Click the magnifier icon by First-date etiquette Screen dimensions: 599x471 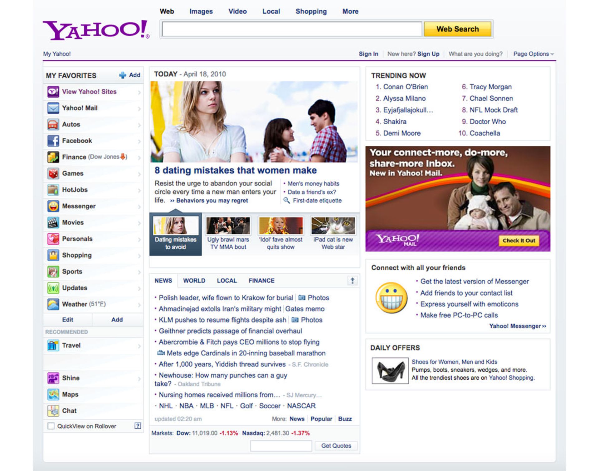pyautogui.click(x=286, y=200)
